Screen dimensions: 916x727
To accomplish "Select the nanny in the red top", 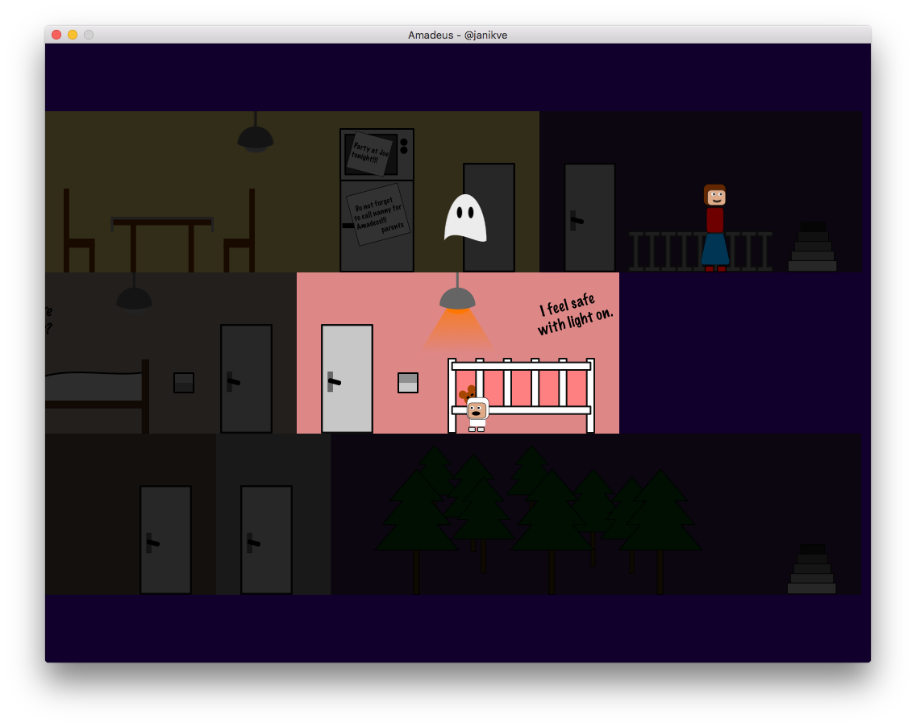I will click(x=715, y=228).
